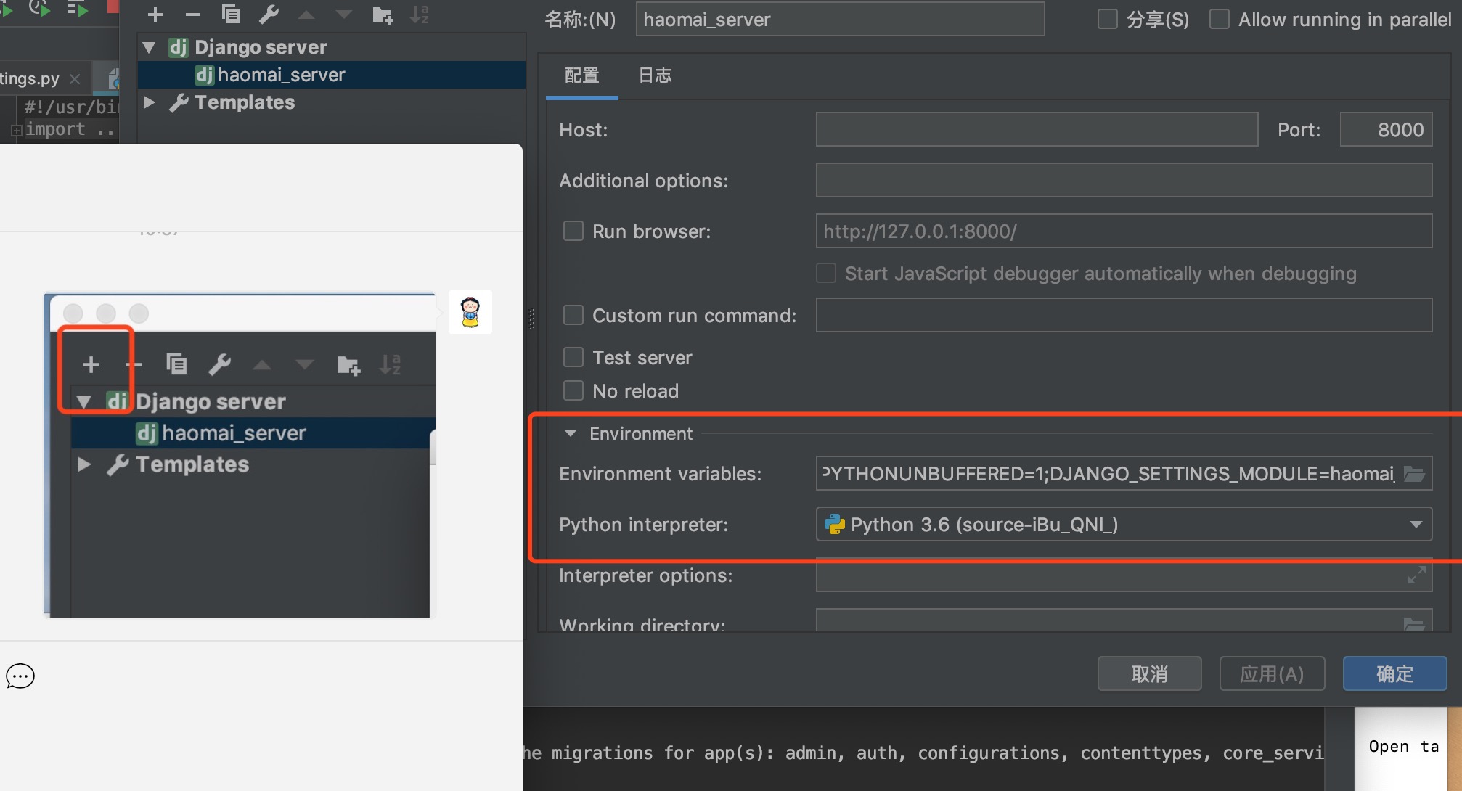Add a new run configuration
Viewport: 1462px width, 791px height.
click(155, 14)
